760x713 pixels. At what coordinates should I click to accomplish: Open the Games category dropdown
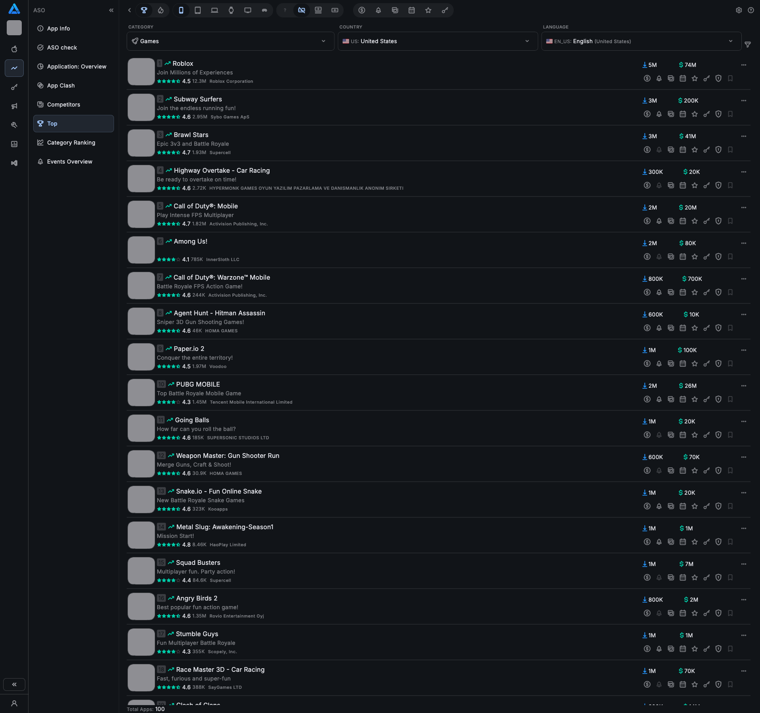[x=230, y=41]
